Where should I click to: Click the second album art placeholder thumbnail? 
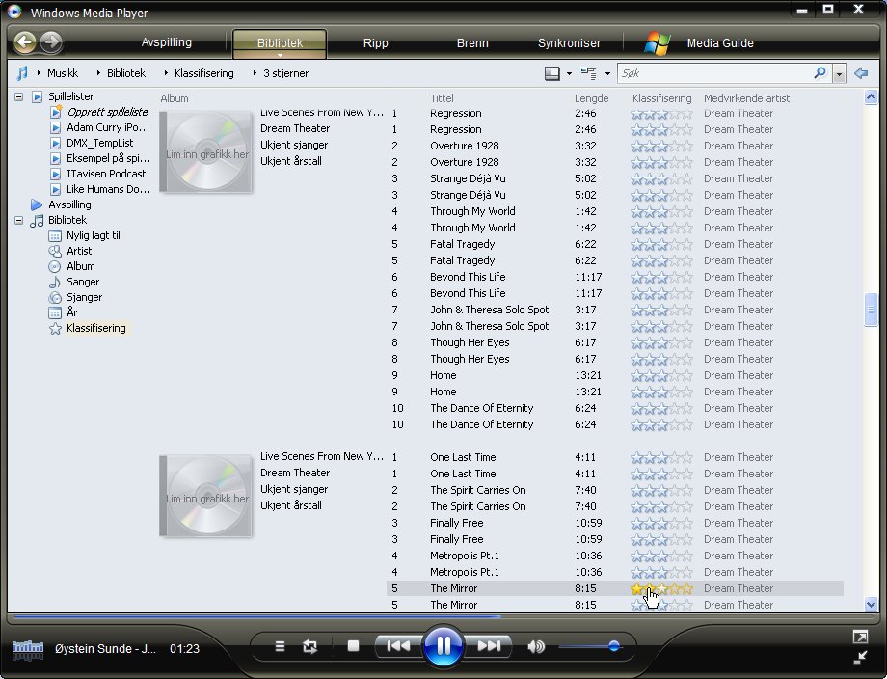tap(206, 497)
